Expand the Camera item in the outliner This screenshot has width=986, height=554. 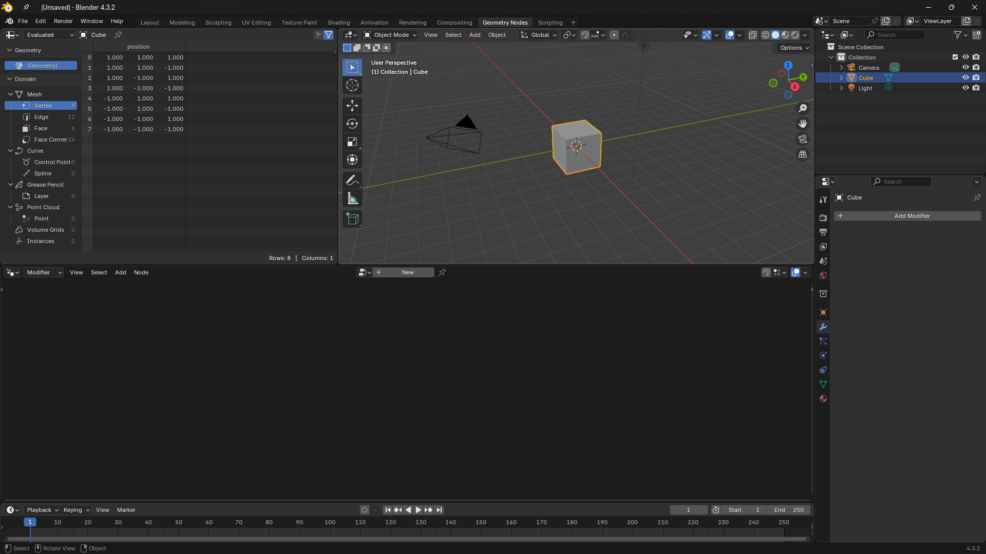pyautogui.click(x=841, y=67)
